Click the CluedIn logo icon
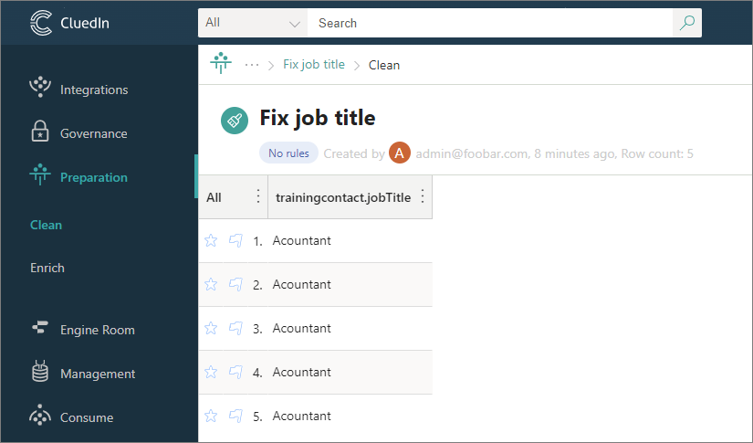 [42, 23]
